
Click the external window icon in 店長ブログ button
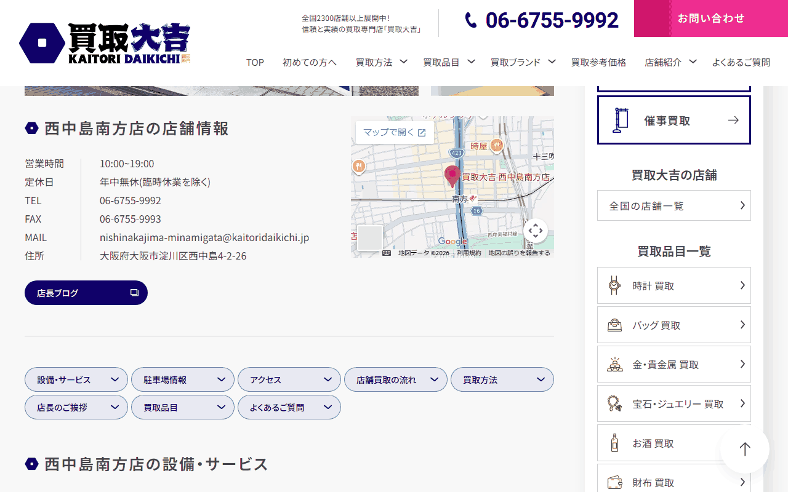click(x=134, y=293)
